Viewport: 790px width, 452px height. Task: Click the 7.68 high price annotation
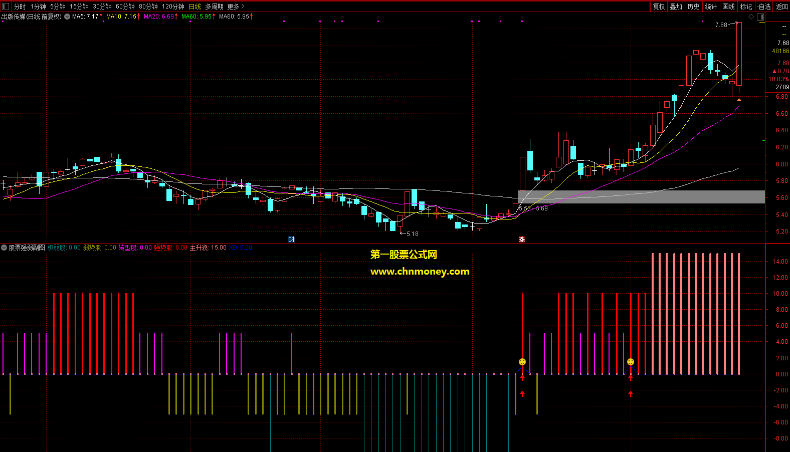721,25
